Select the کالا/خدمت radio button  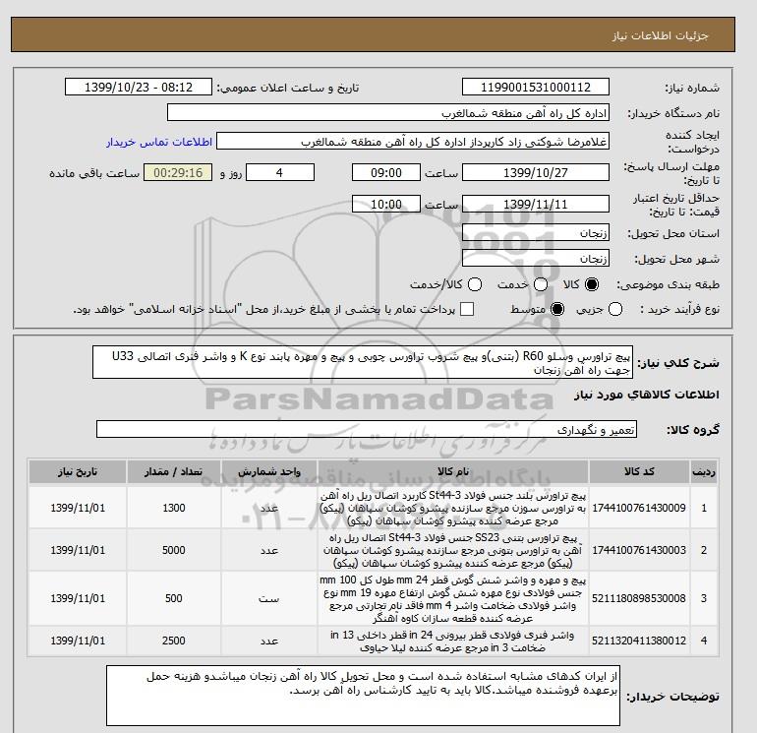(475, 284)
